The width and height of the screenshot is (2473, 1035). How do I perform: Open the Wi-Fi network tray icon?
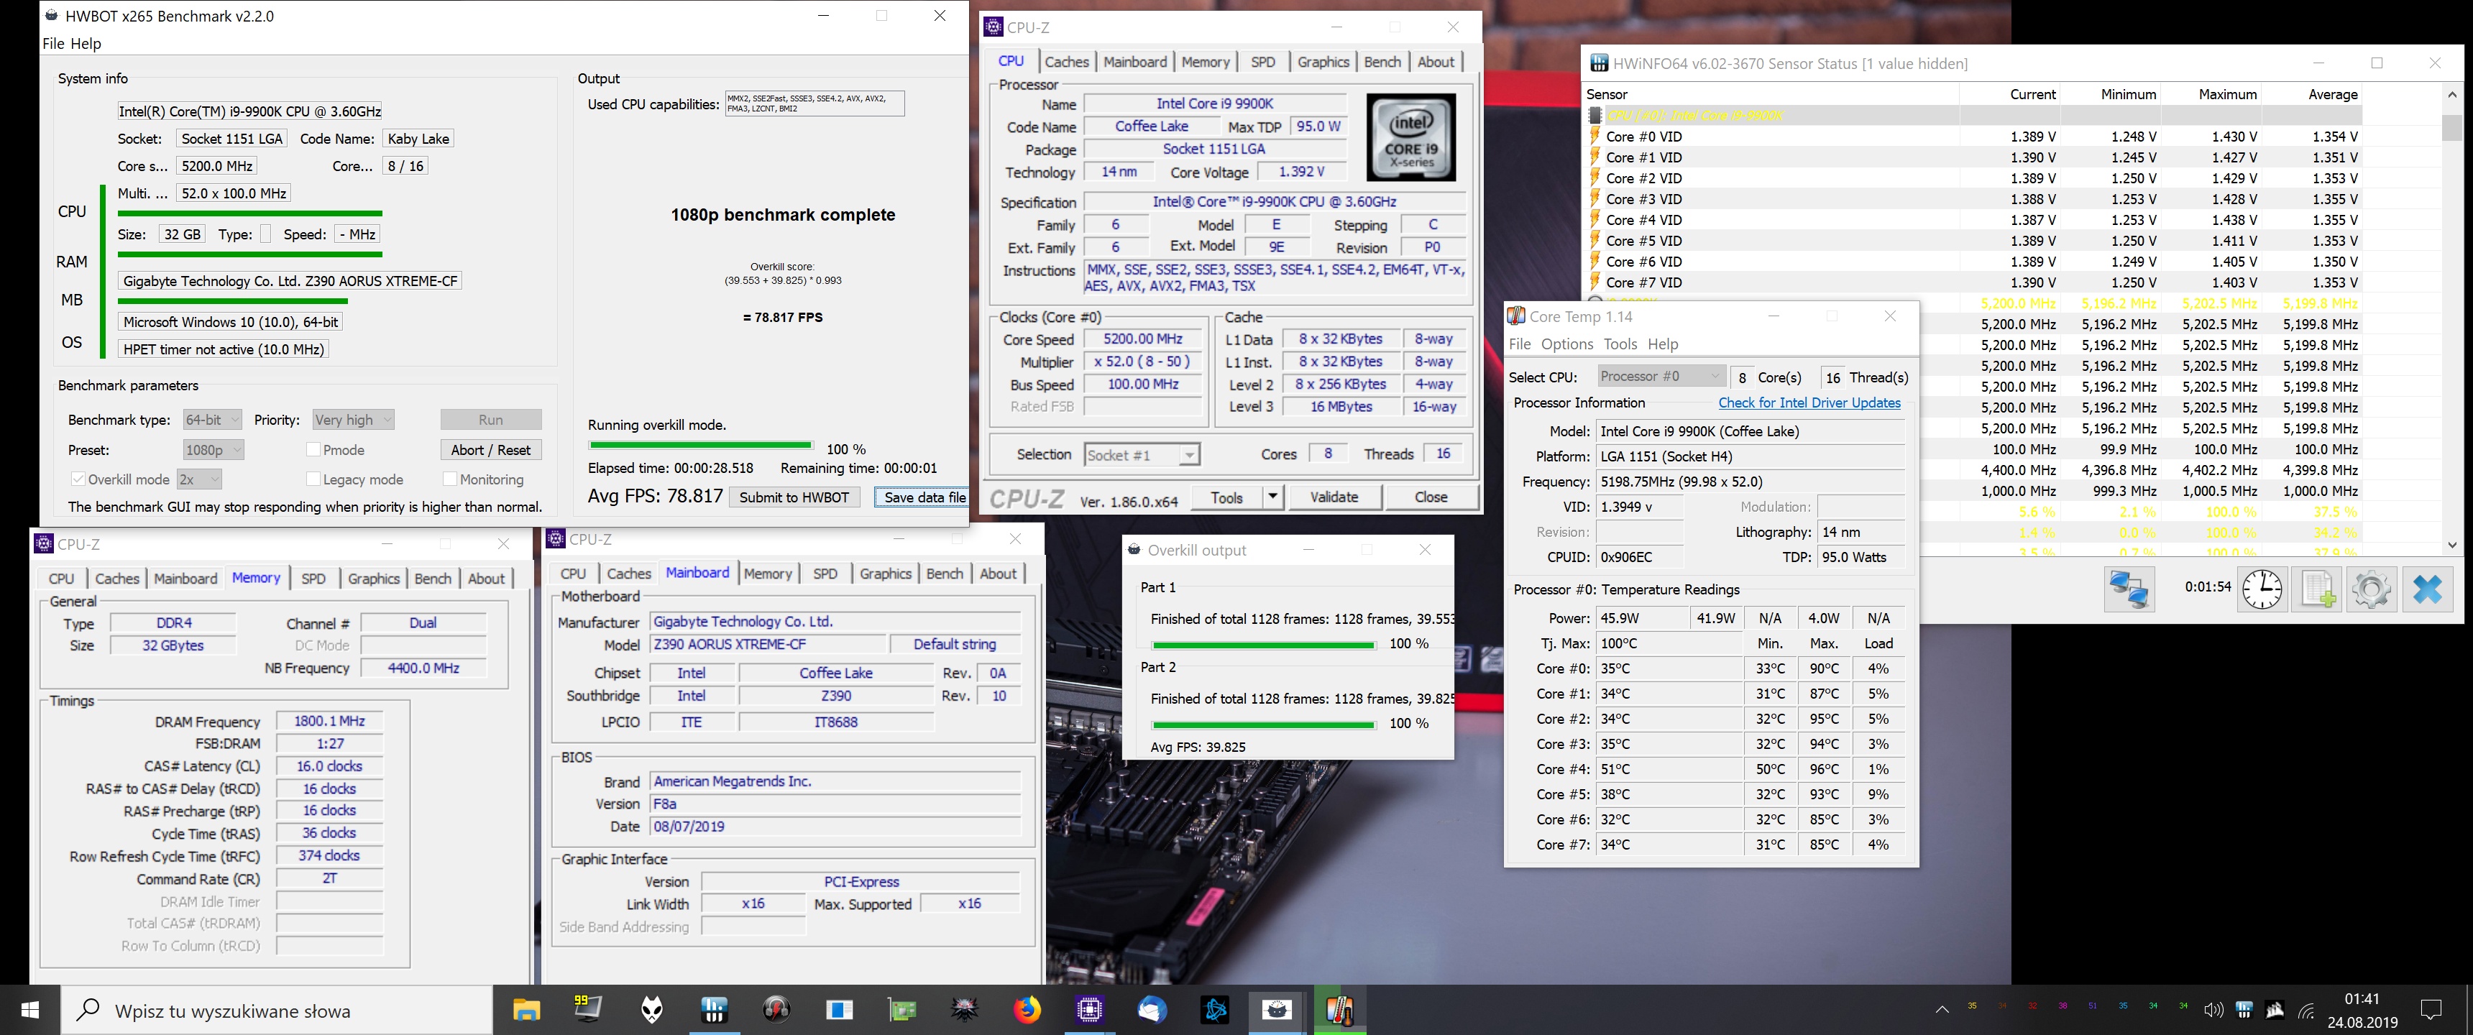tap(2306, 1010)
